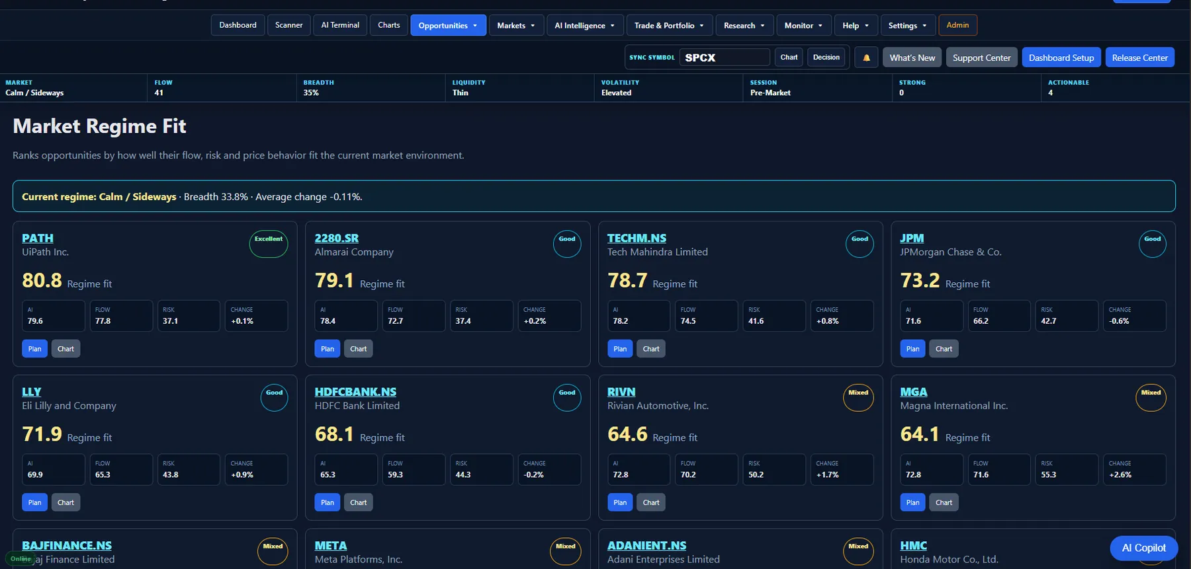Open the JPM ticker link
Viewport: 1191px width, 569px height.
point(912,238)
